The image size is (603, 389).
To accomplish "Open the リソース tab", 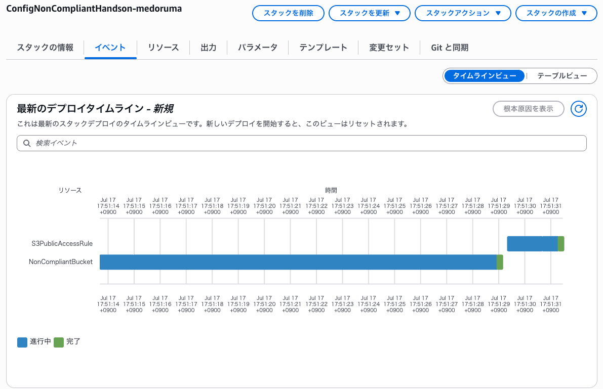I will [x=164, y=48].
